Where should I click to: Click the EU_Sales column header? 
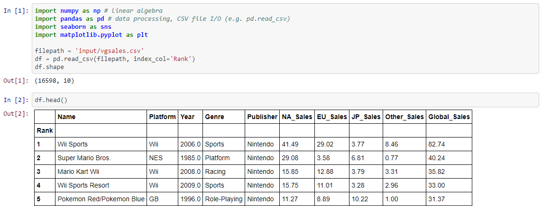(332, 117)
